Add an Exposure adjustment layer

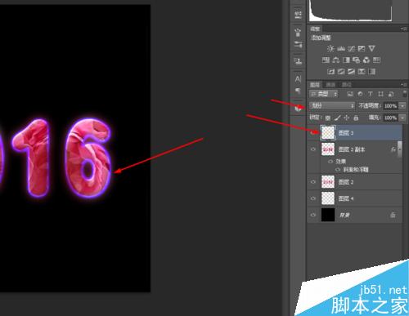(362, 49)
